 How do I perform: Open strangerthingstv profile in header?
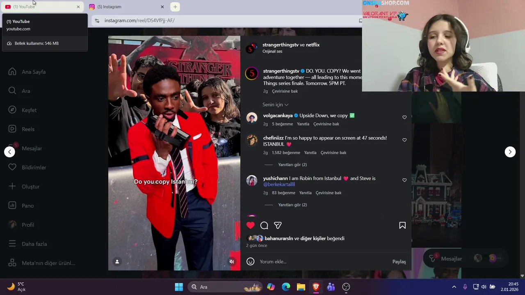pos(281,45)
